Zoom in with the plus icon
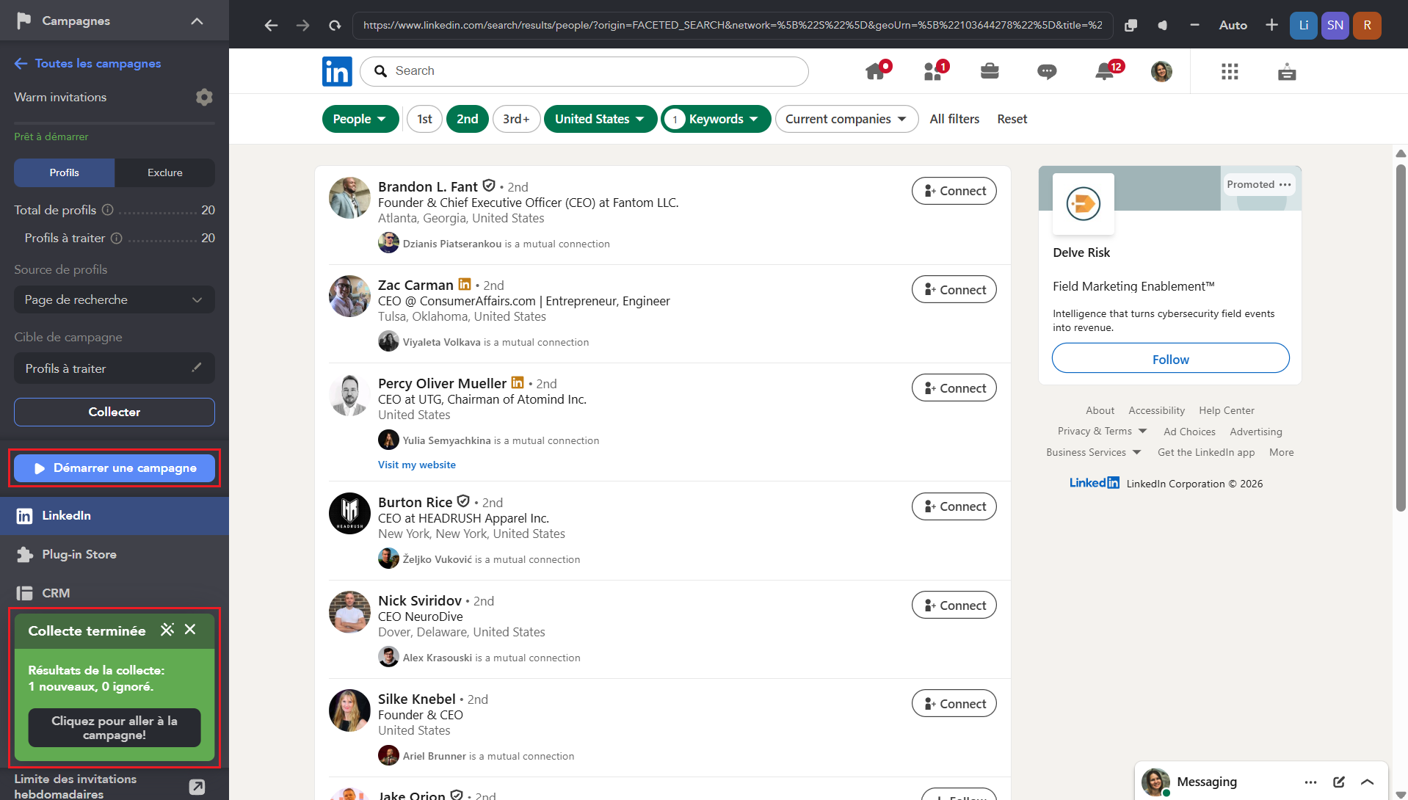Image resolution: width=1408 pixels, height=800 pixels. tap(1271, 25)
